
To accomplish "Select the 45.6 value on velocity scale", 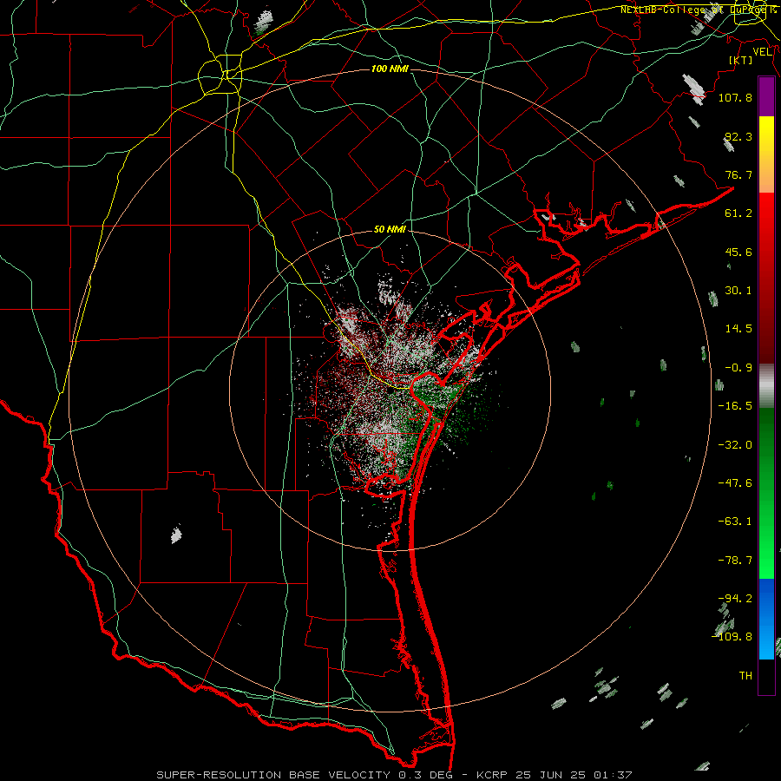I will tap(738, 252).
